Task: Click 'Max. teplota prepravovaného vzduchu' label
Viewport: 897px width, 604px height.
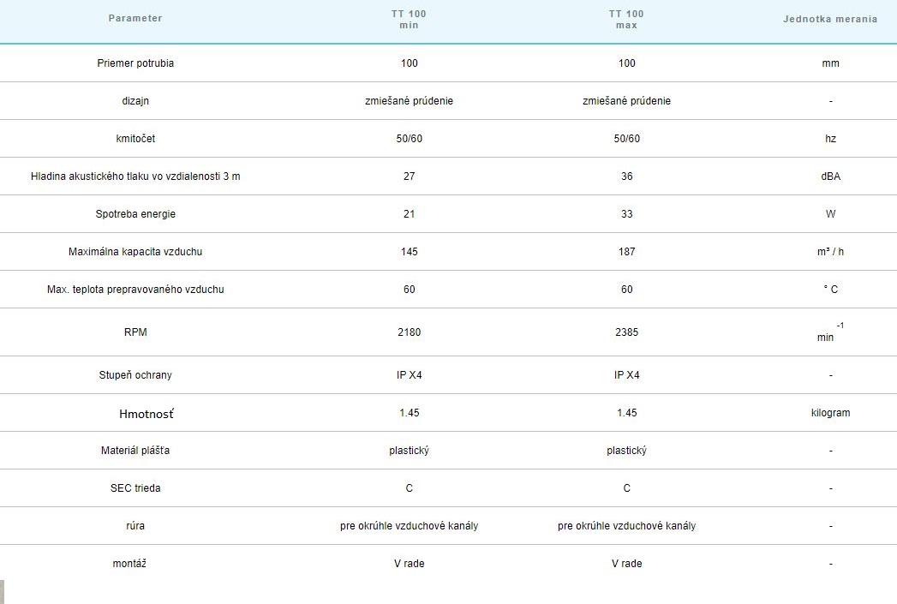Action: tap(135, 290)
